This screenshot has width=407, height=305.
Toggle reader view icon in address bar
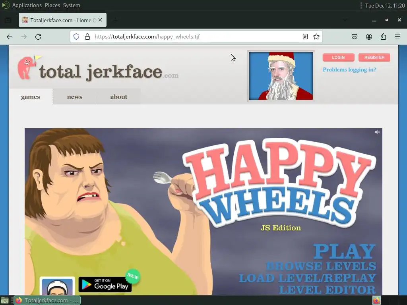click(x=305, y=37)
